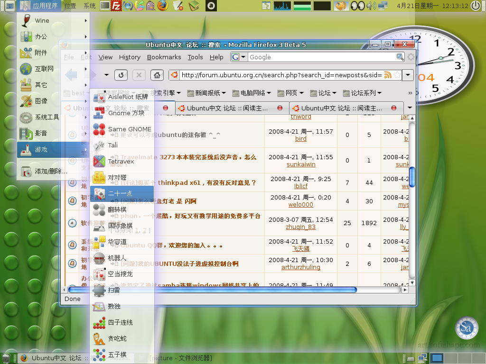
Task: Open user profile link iblicf
Action: click(x=300, y=186)
